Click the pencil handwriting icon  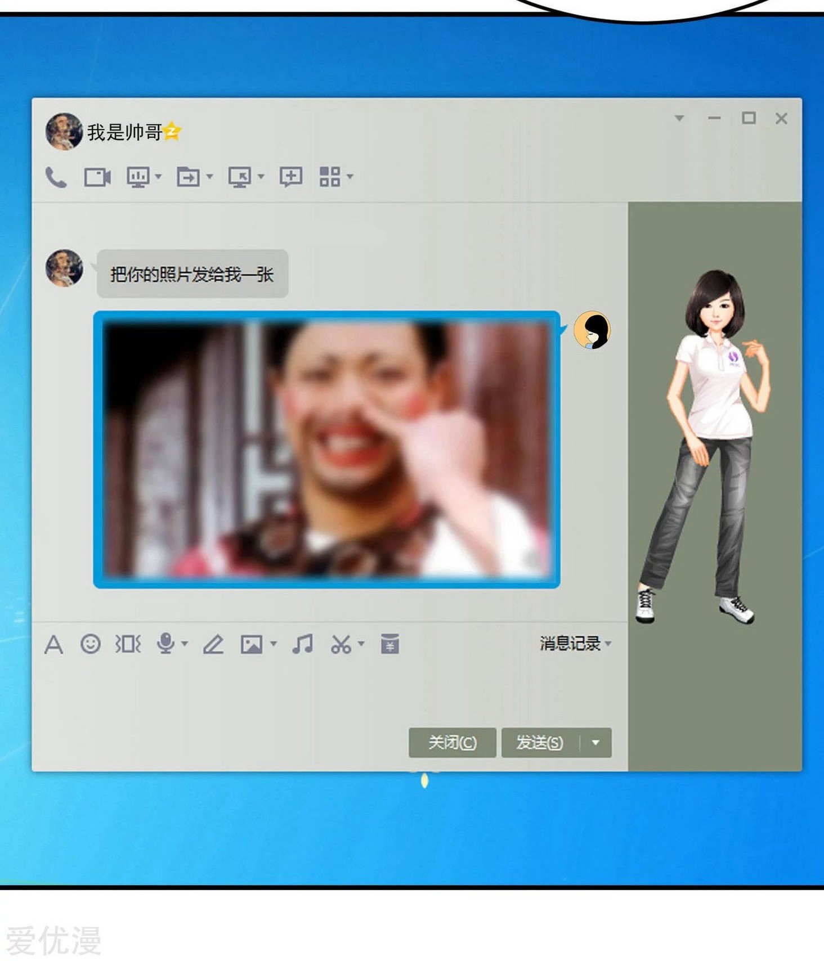[213, 644]
